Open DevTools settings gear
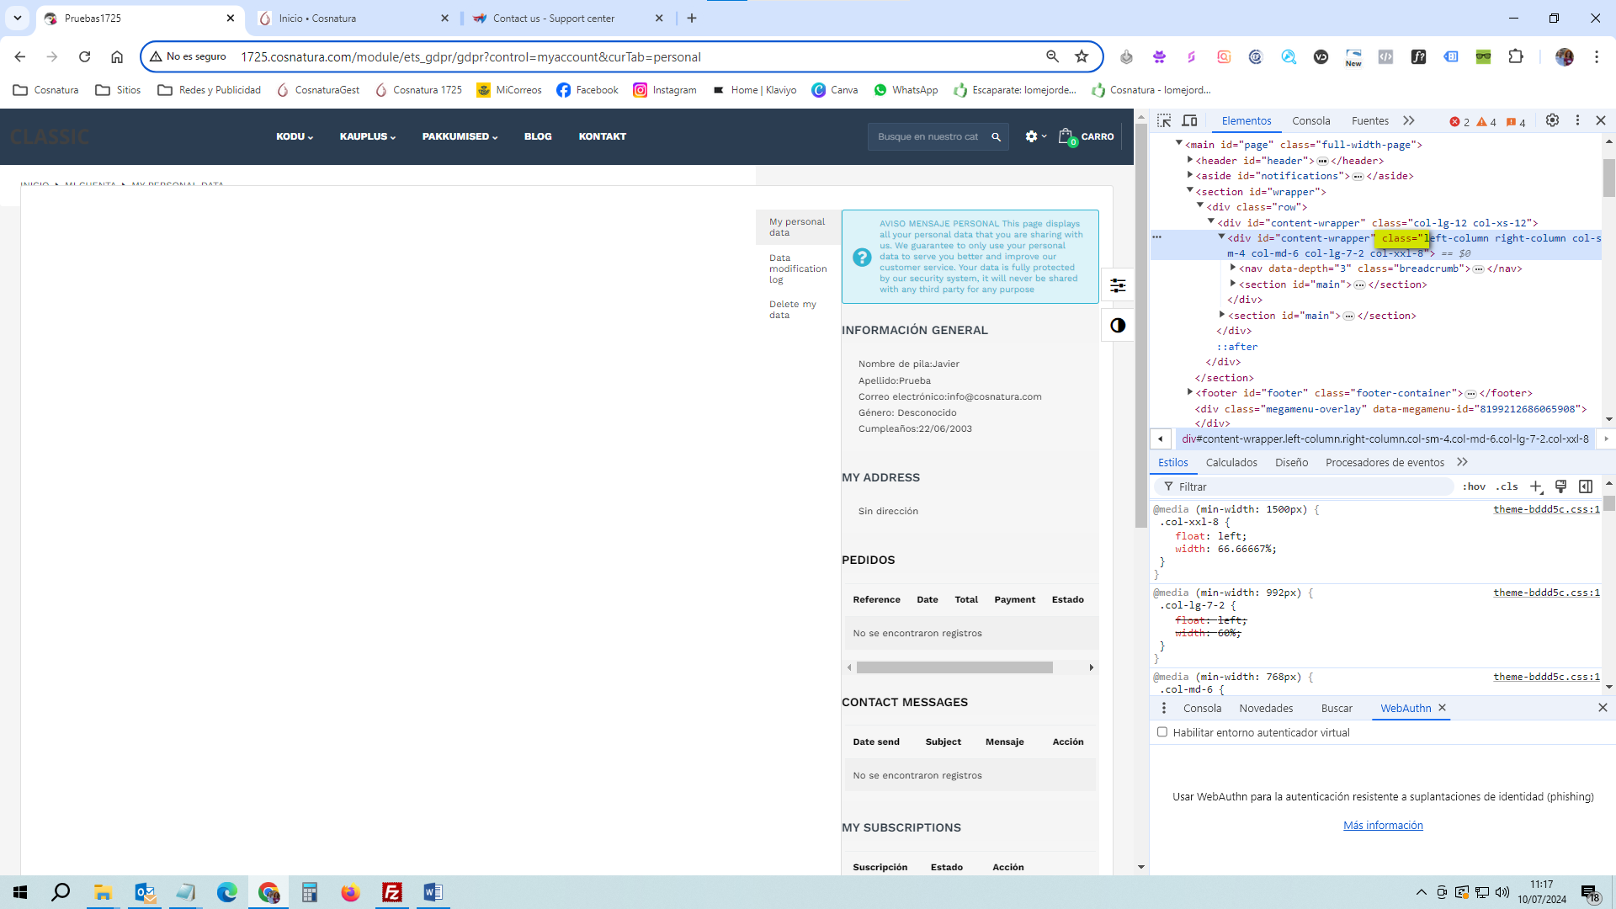The height and width of the screenshot is (909, 1616). click(1552, 120)
